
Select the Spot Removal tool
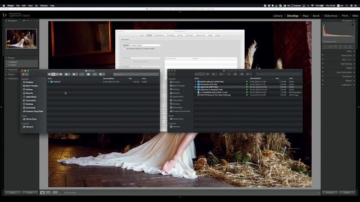[330, 47]
